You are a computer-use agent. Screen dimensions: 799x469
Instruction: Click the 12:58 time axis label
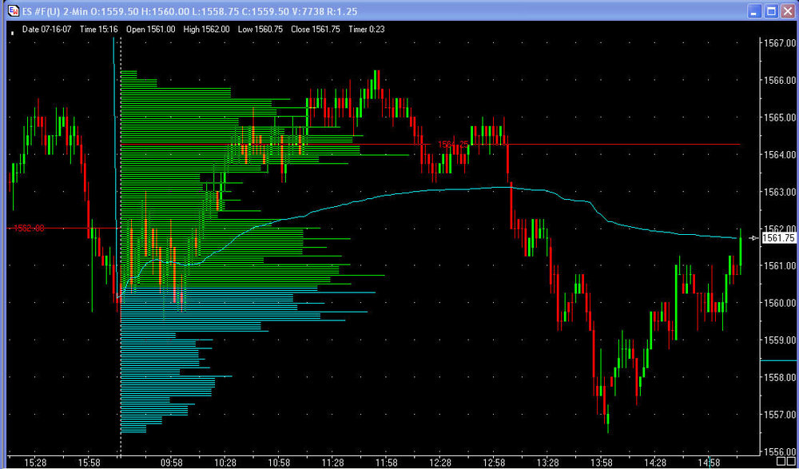[x=494, y=463]
